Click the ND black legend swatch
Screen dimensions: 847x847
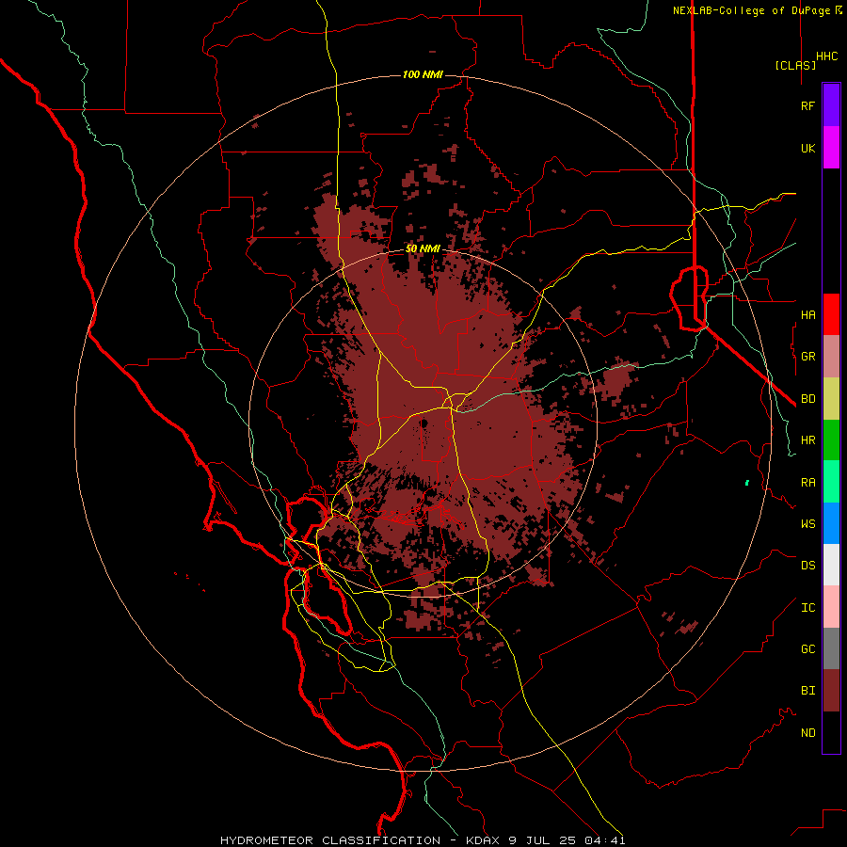pyautogui.click(x=831, y=732)
